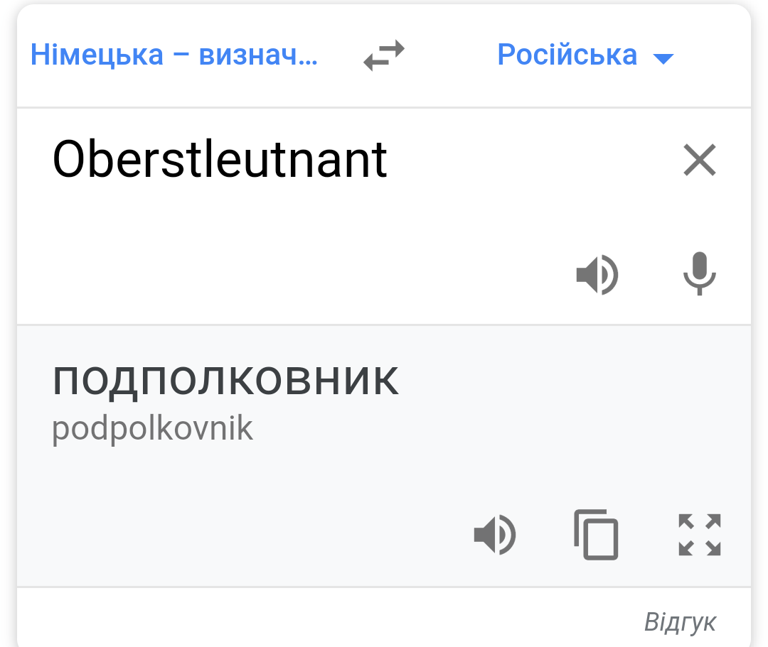Click the expand arrows icon beside copy
The height and width of the screenshot is (647, 768).
click(x=700, y=534)
